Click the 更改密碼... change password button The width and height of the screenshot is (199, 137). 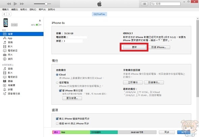[72, 98]
